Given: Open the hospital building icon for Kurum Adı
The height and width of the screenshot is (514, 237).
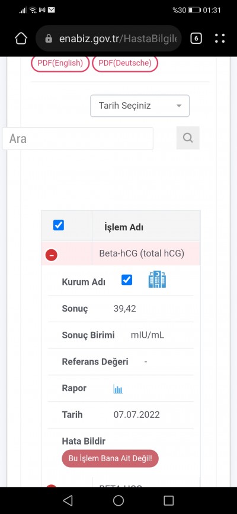Looking at the screenshot, I should [157, 280].
